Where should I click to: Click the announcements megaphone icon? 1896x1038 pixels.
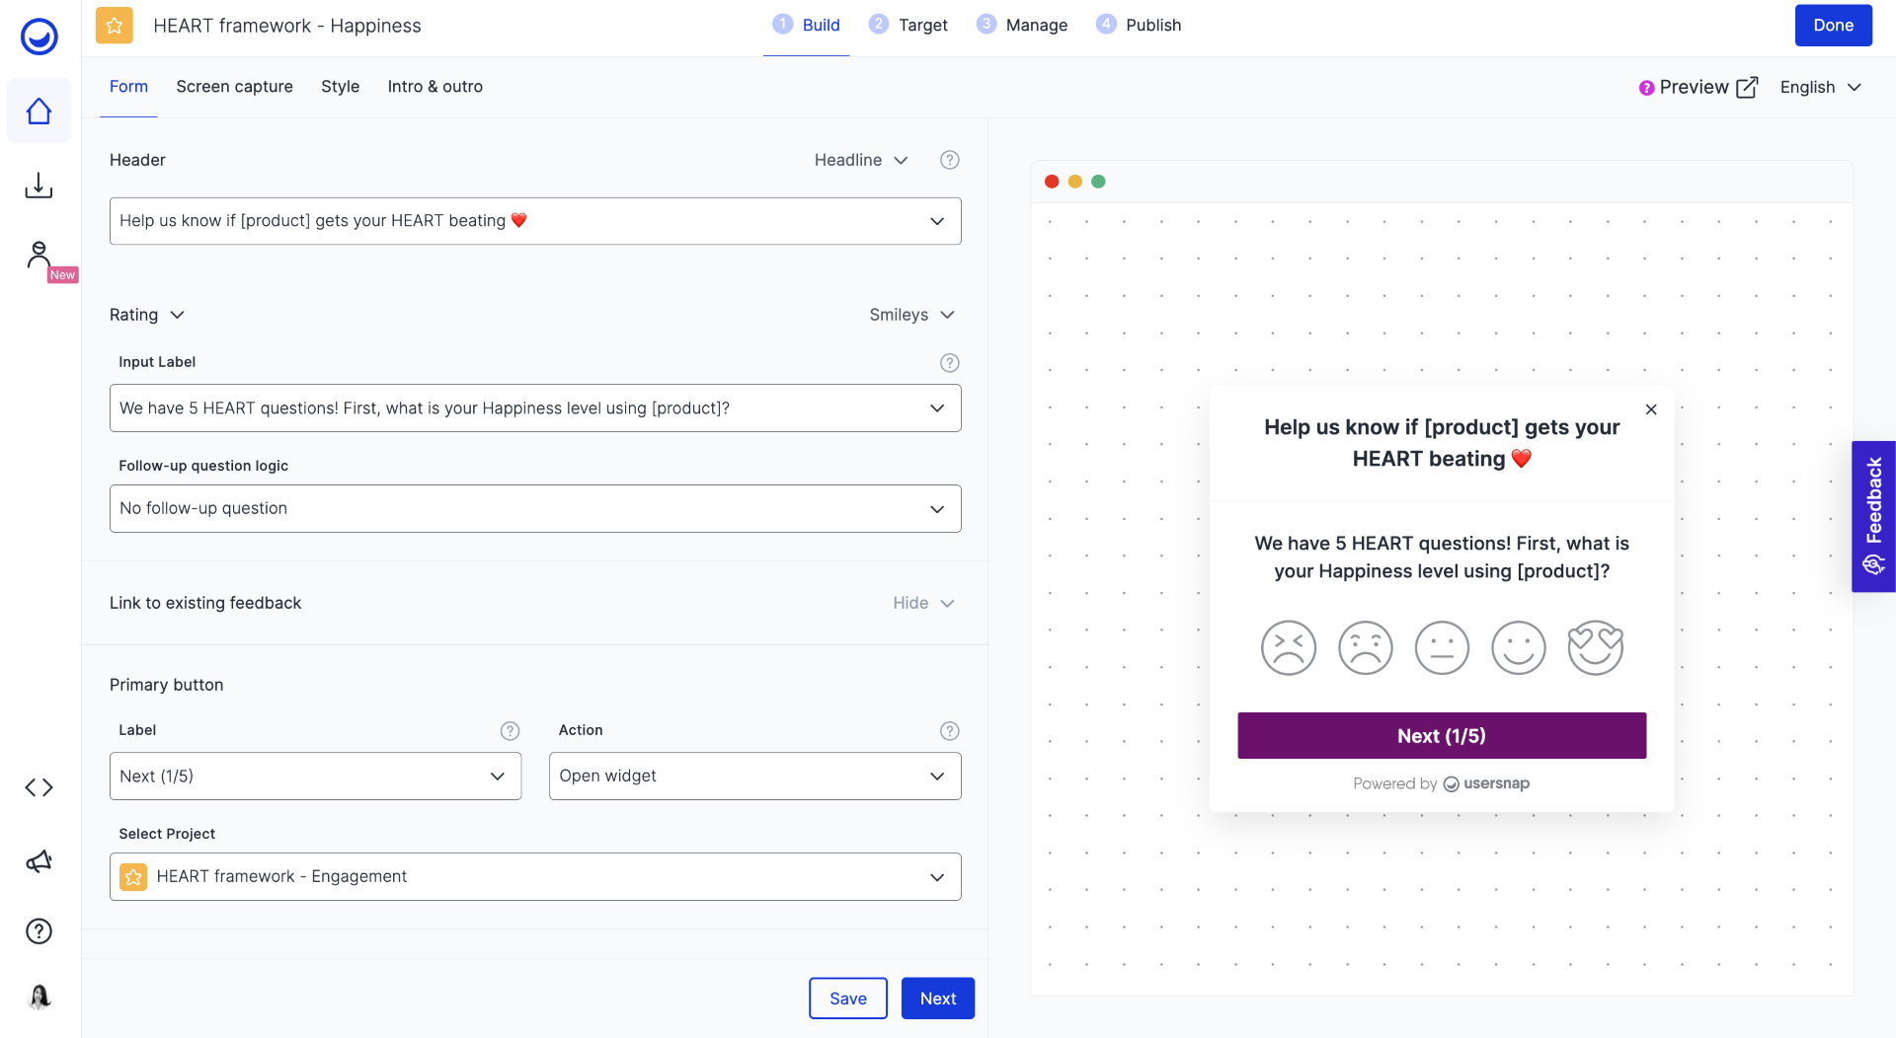click(x=39, y=860)
